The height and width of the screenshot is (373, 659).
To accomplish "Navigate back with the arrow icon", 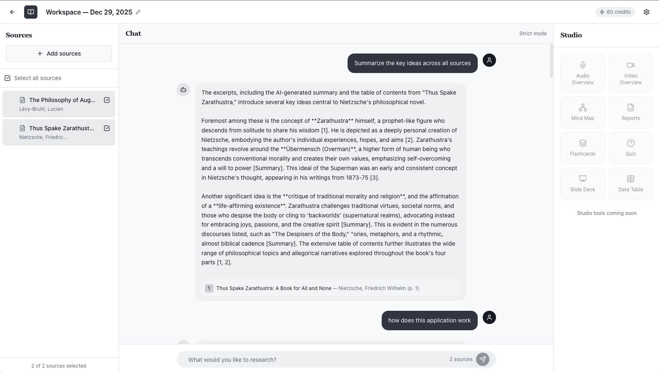I will (x=12, y=12).
